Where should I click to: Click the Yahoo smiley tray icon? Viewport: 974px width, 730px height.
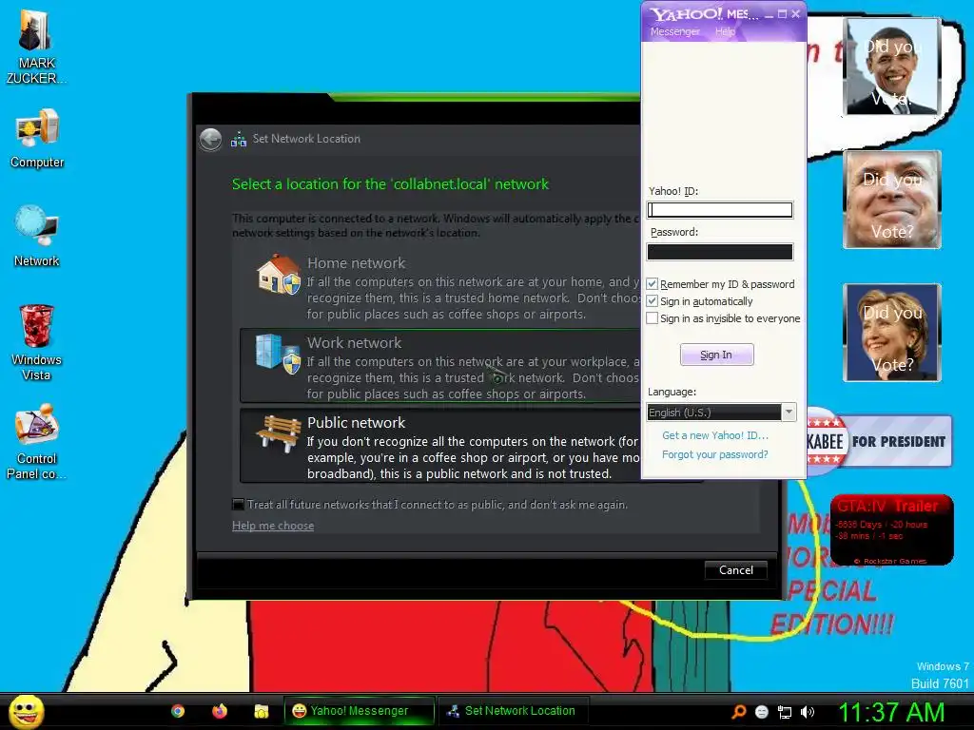coord(762,712)
